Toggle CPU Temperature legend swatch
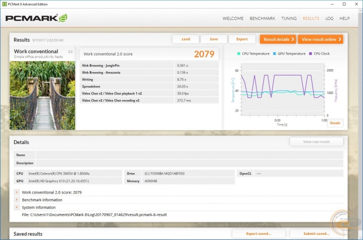Image resolution: width=363 pixels, height=240 pixels. (x=238, y=53)
